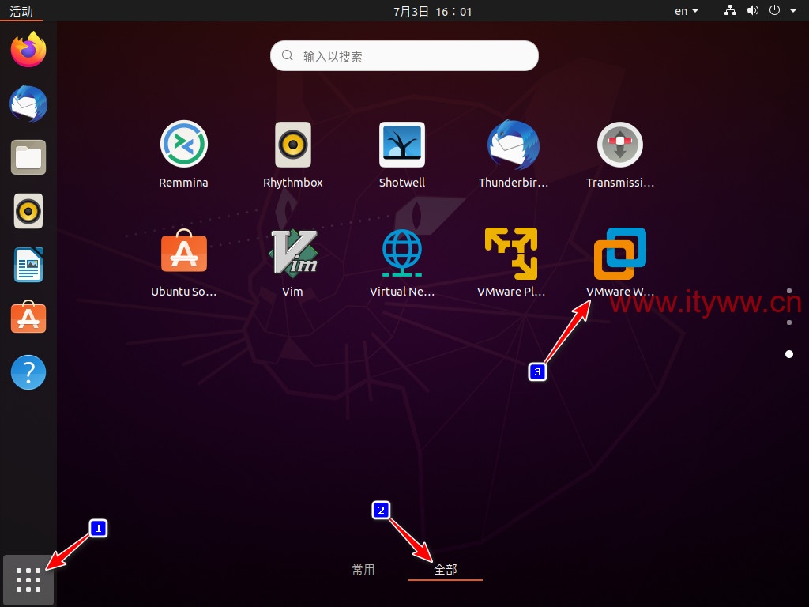Launch VMware Player
This screenshot has height=607, width=809.
tap(511, 262)
